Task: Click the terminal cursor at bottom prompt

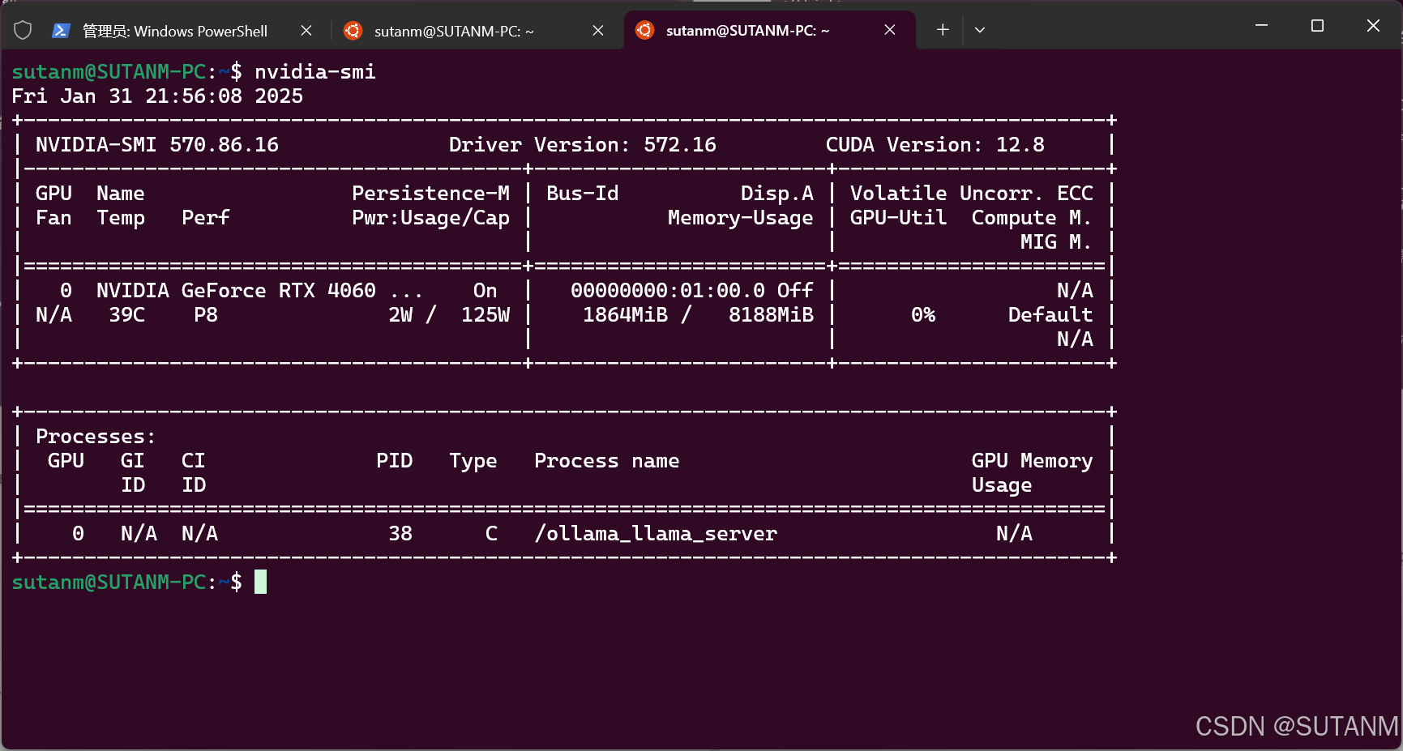Action: click(260, 582)
